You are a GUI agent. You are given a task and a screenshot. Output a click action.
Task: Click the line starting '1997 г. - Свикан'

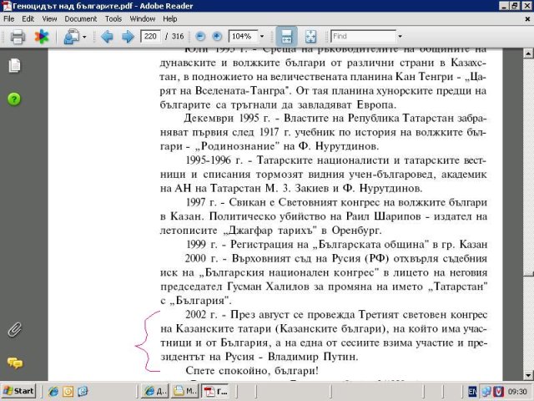click(x=336, y=202)
